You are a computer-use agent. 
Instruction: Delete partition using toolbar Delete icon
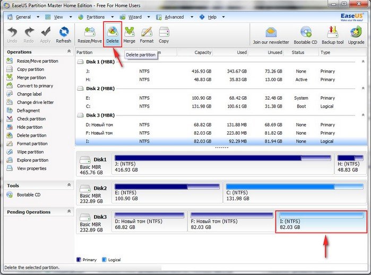[x=113, y=34]
